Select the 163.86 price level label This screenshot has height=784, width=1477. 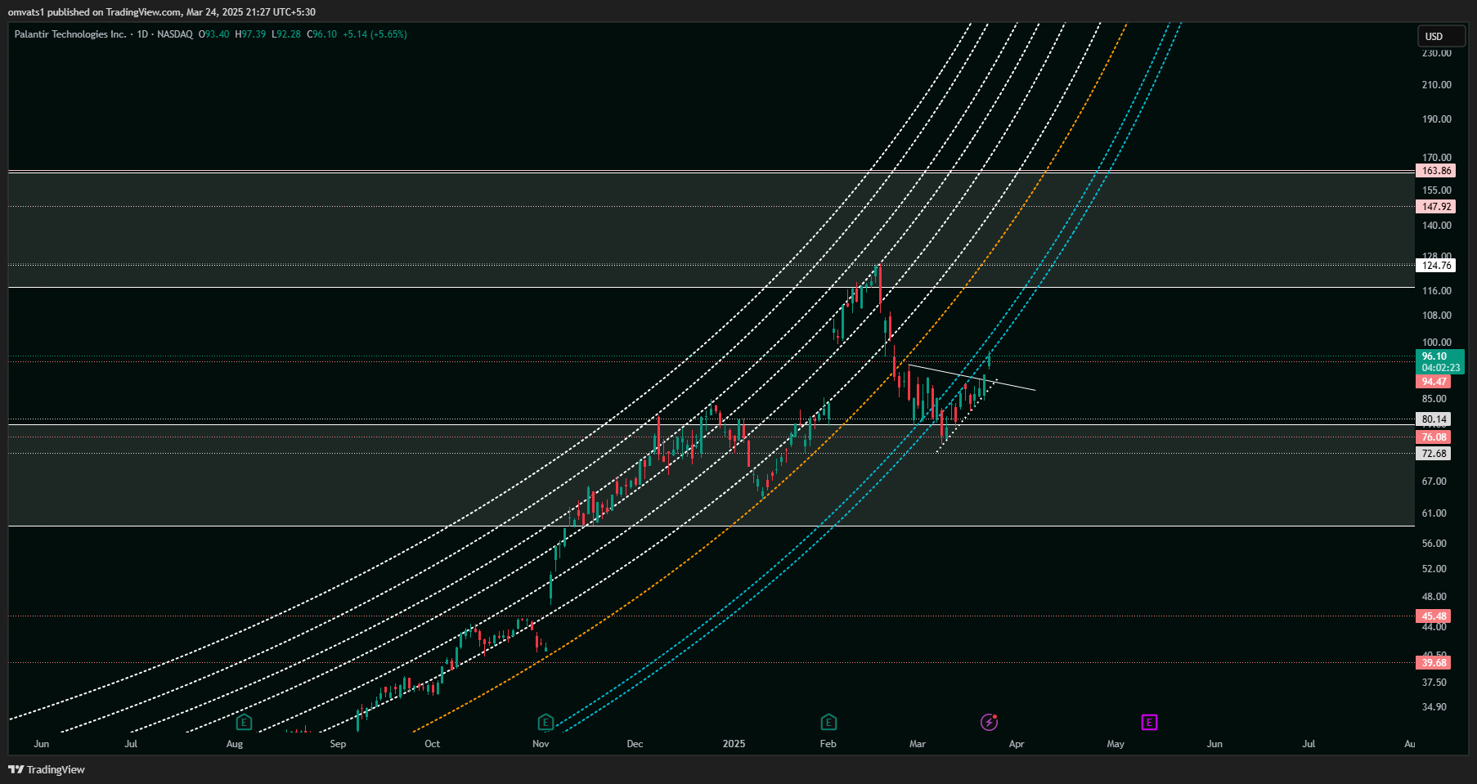1436,171
